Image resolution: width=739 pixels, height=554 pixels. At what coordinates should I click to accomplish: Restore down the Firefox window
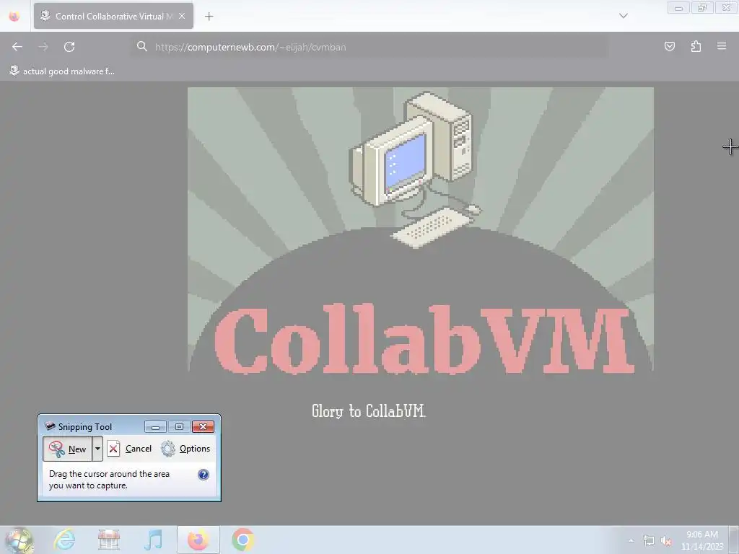click(x=702, y=8)
